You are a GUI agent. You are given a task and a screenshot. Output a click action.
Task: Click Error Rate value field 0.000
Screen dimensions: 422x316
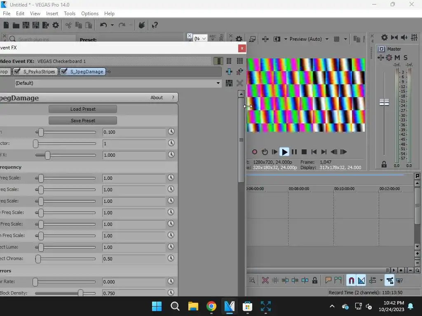[134, 282]
